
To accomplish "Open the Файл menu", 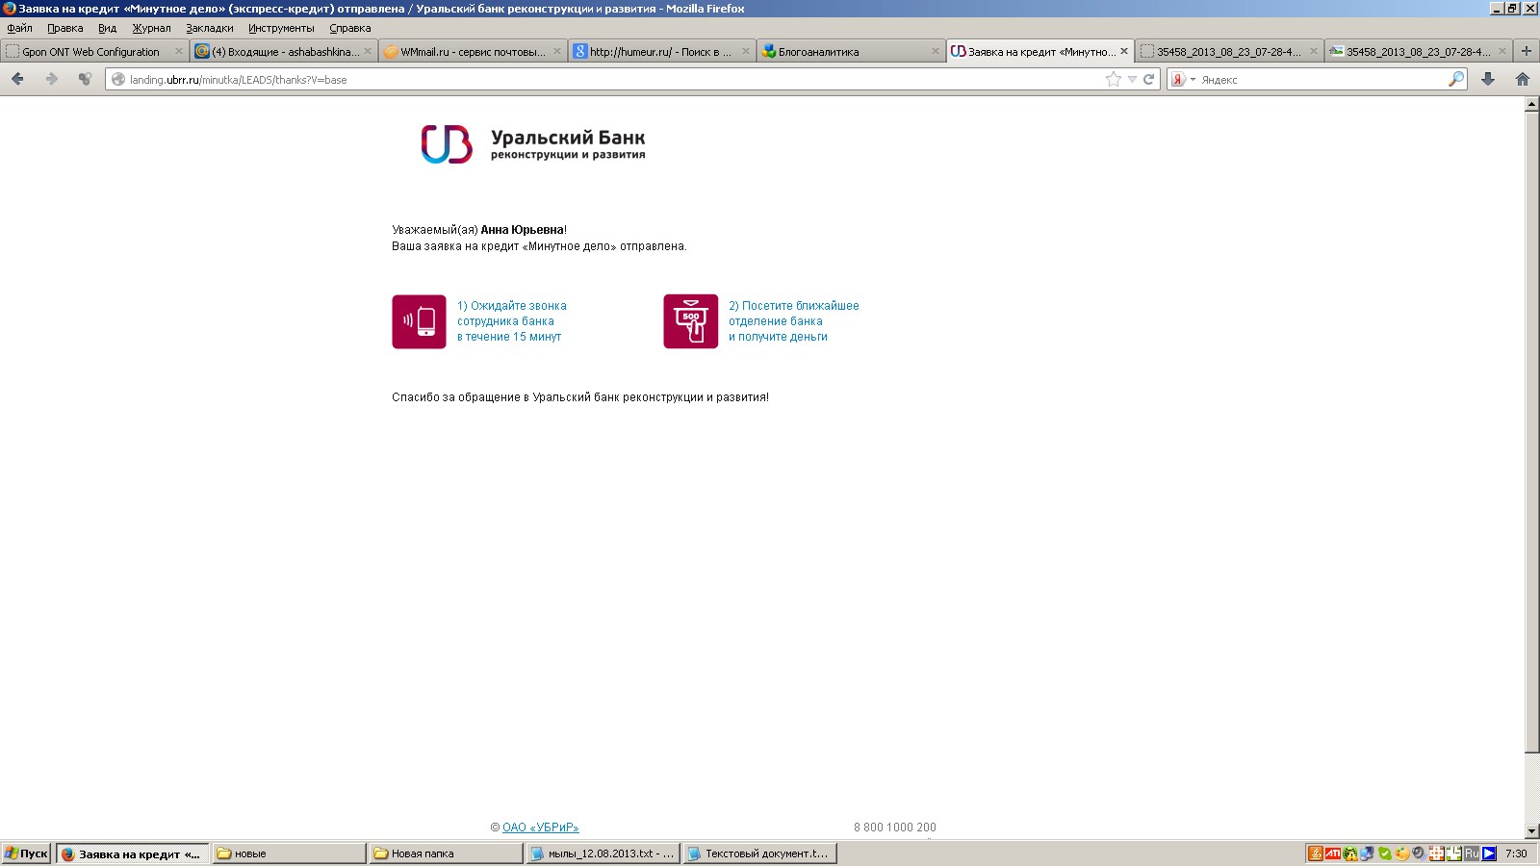I will coord(19,28).
